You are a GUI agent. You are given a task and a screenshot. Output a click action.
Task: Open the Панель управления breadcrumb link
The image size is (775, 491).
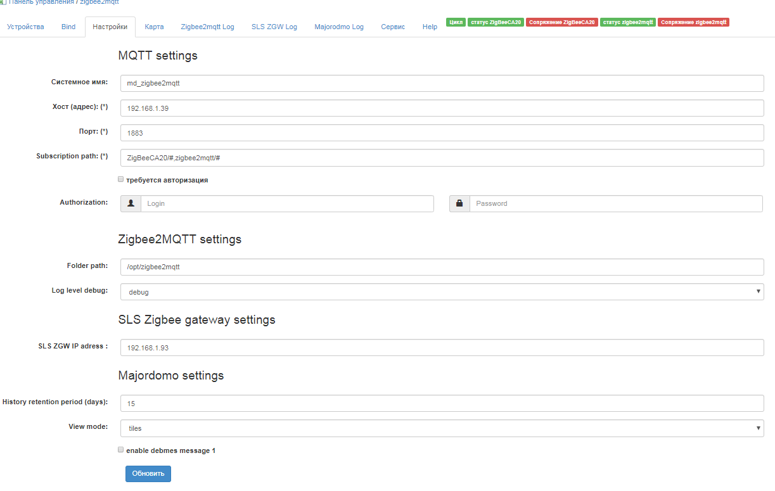coord(41,3)
